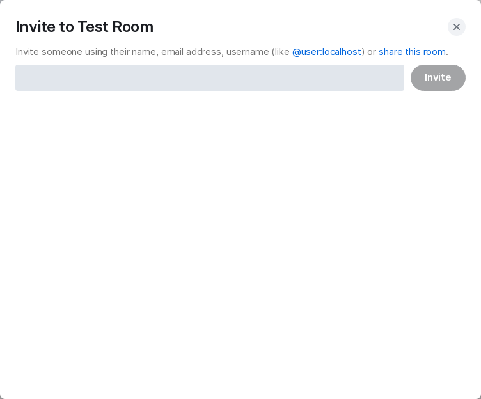This screenshot has width=481, height=399.
Task: Click the X icon in the dialog corner
Action: 456,27
